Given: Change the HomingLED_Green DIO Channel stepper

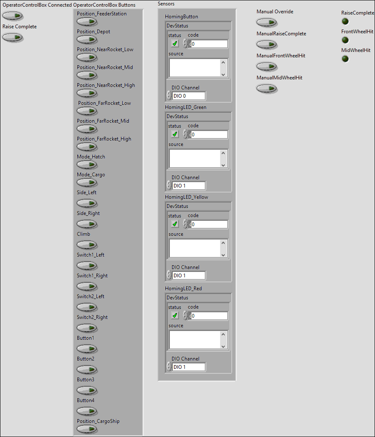Looking at the screenshot, I should click(x=169, y=185).
